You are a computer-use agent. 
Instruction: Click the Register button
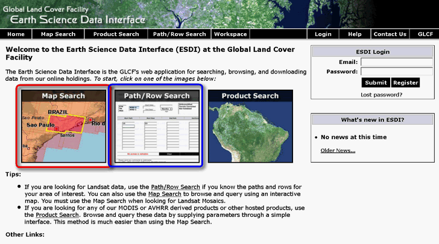pos(405,83)
